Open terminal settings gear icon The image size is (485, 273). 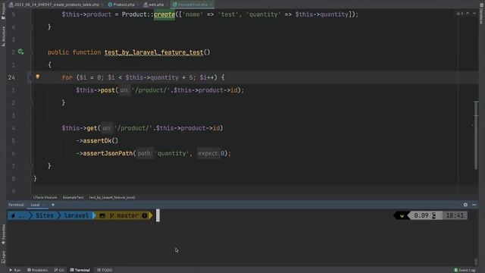(465, 205)
